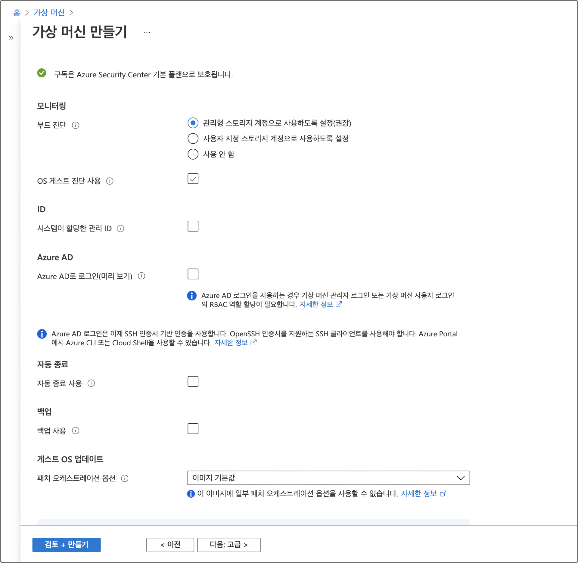Screen dimensions: 578x563
Task: Click info icon next to 시스템이 할당한 관리 ID
Action: 120,229
